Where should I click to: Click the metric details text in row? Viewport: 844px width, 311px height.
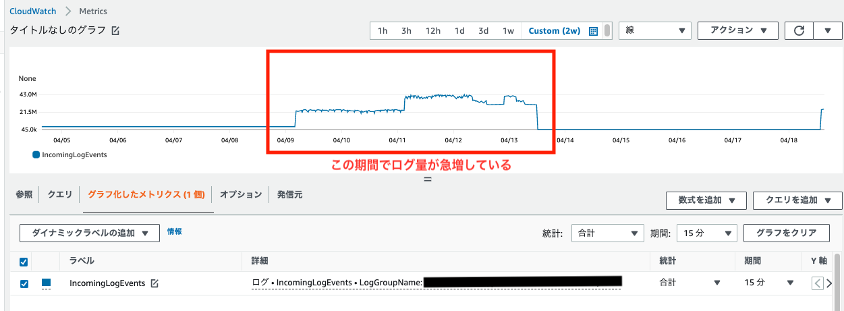tap(436, 282)
